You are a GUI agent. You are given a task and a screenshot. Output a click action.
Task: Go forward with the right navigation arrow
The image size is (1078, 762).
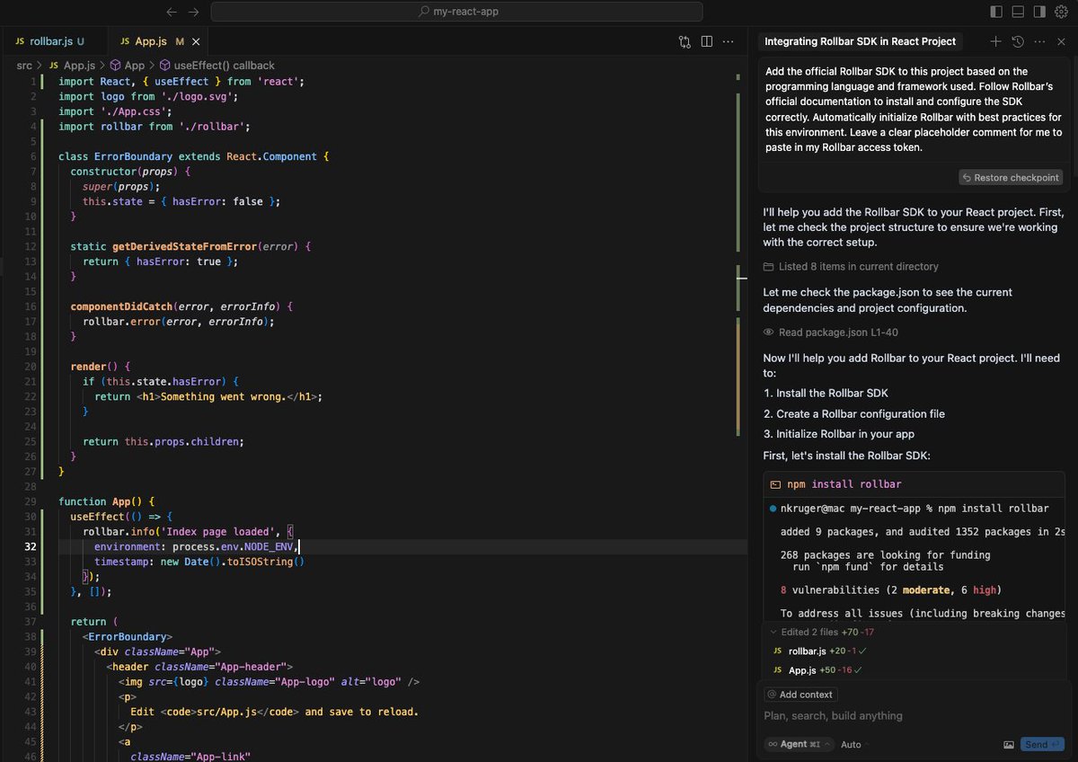pos(194,12)
